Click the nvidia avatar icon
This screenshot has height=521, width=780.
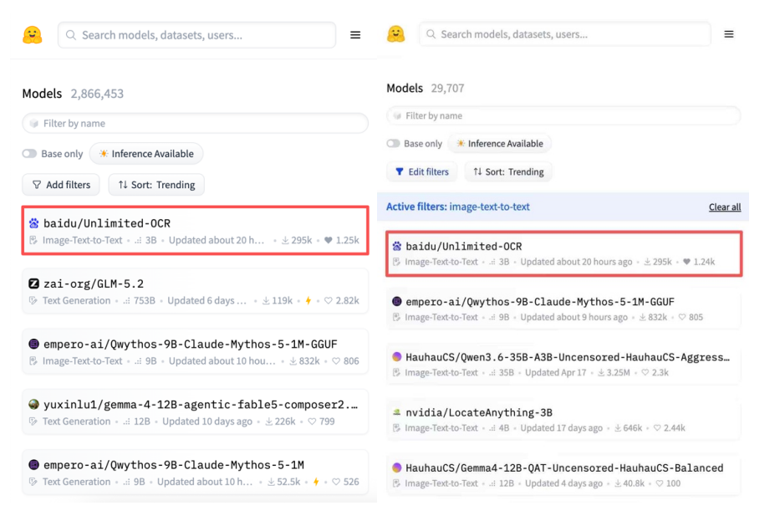click(396, 412)
